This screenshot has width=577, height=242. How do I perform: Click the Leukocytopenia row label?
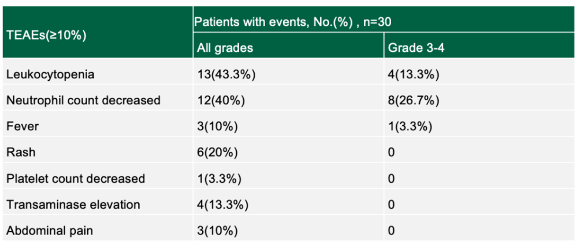pos(50,74)
